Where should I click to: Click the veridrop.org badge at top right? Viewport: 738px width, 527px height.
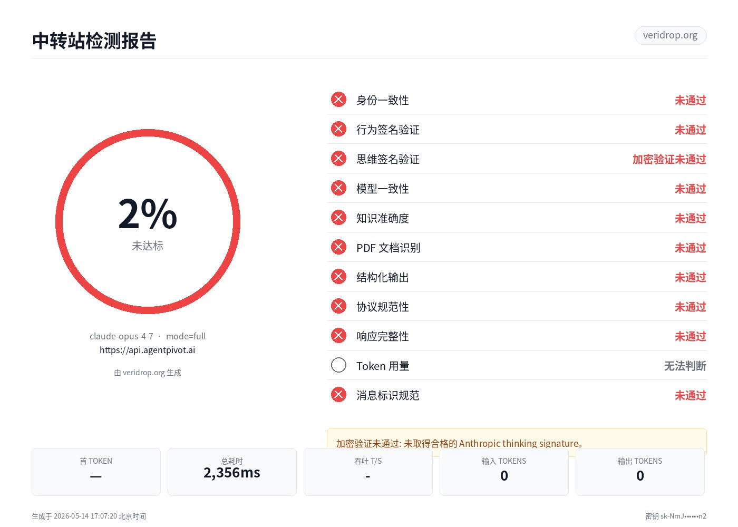(x=671, y=35)
